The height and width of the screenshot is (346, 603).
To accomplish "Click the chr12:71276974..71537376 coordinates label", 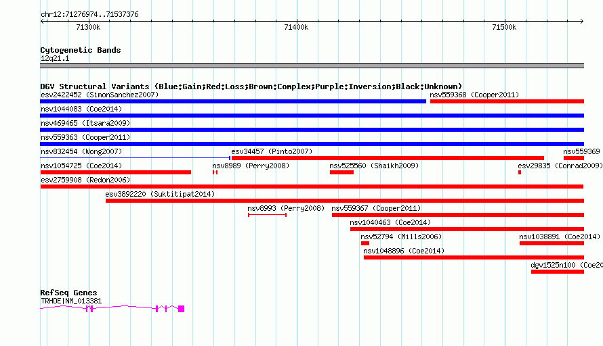I will pyautogui.click(x=89, y=14).
